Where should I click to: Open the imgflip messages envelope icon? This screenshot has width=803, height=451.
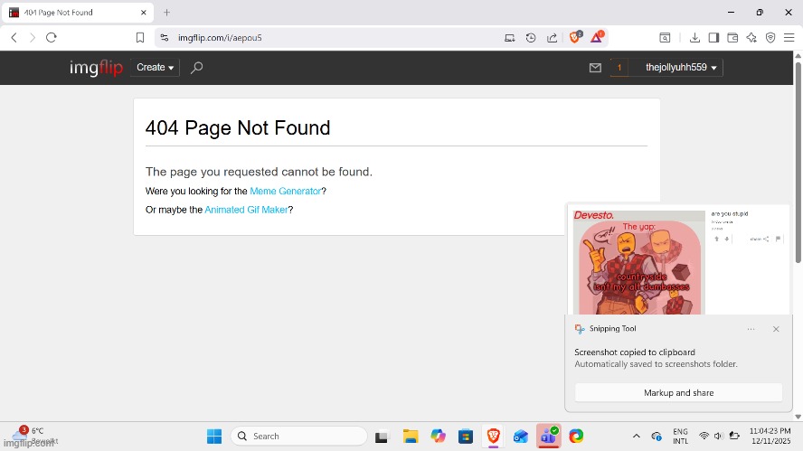595,68
